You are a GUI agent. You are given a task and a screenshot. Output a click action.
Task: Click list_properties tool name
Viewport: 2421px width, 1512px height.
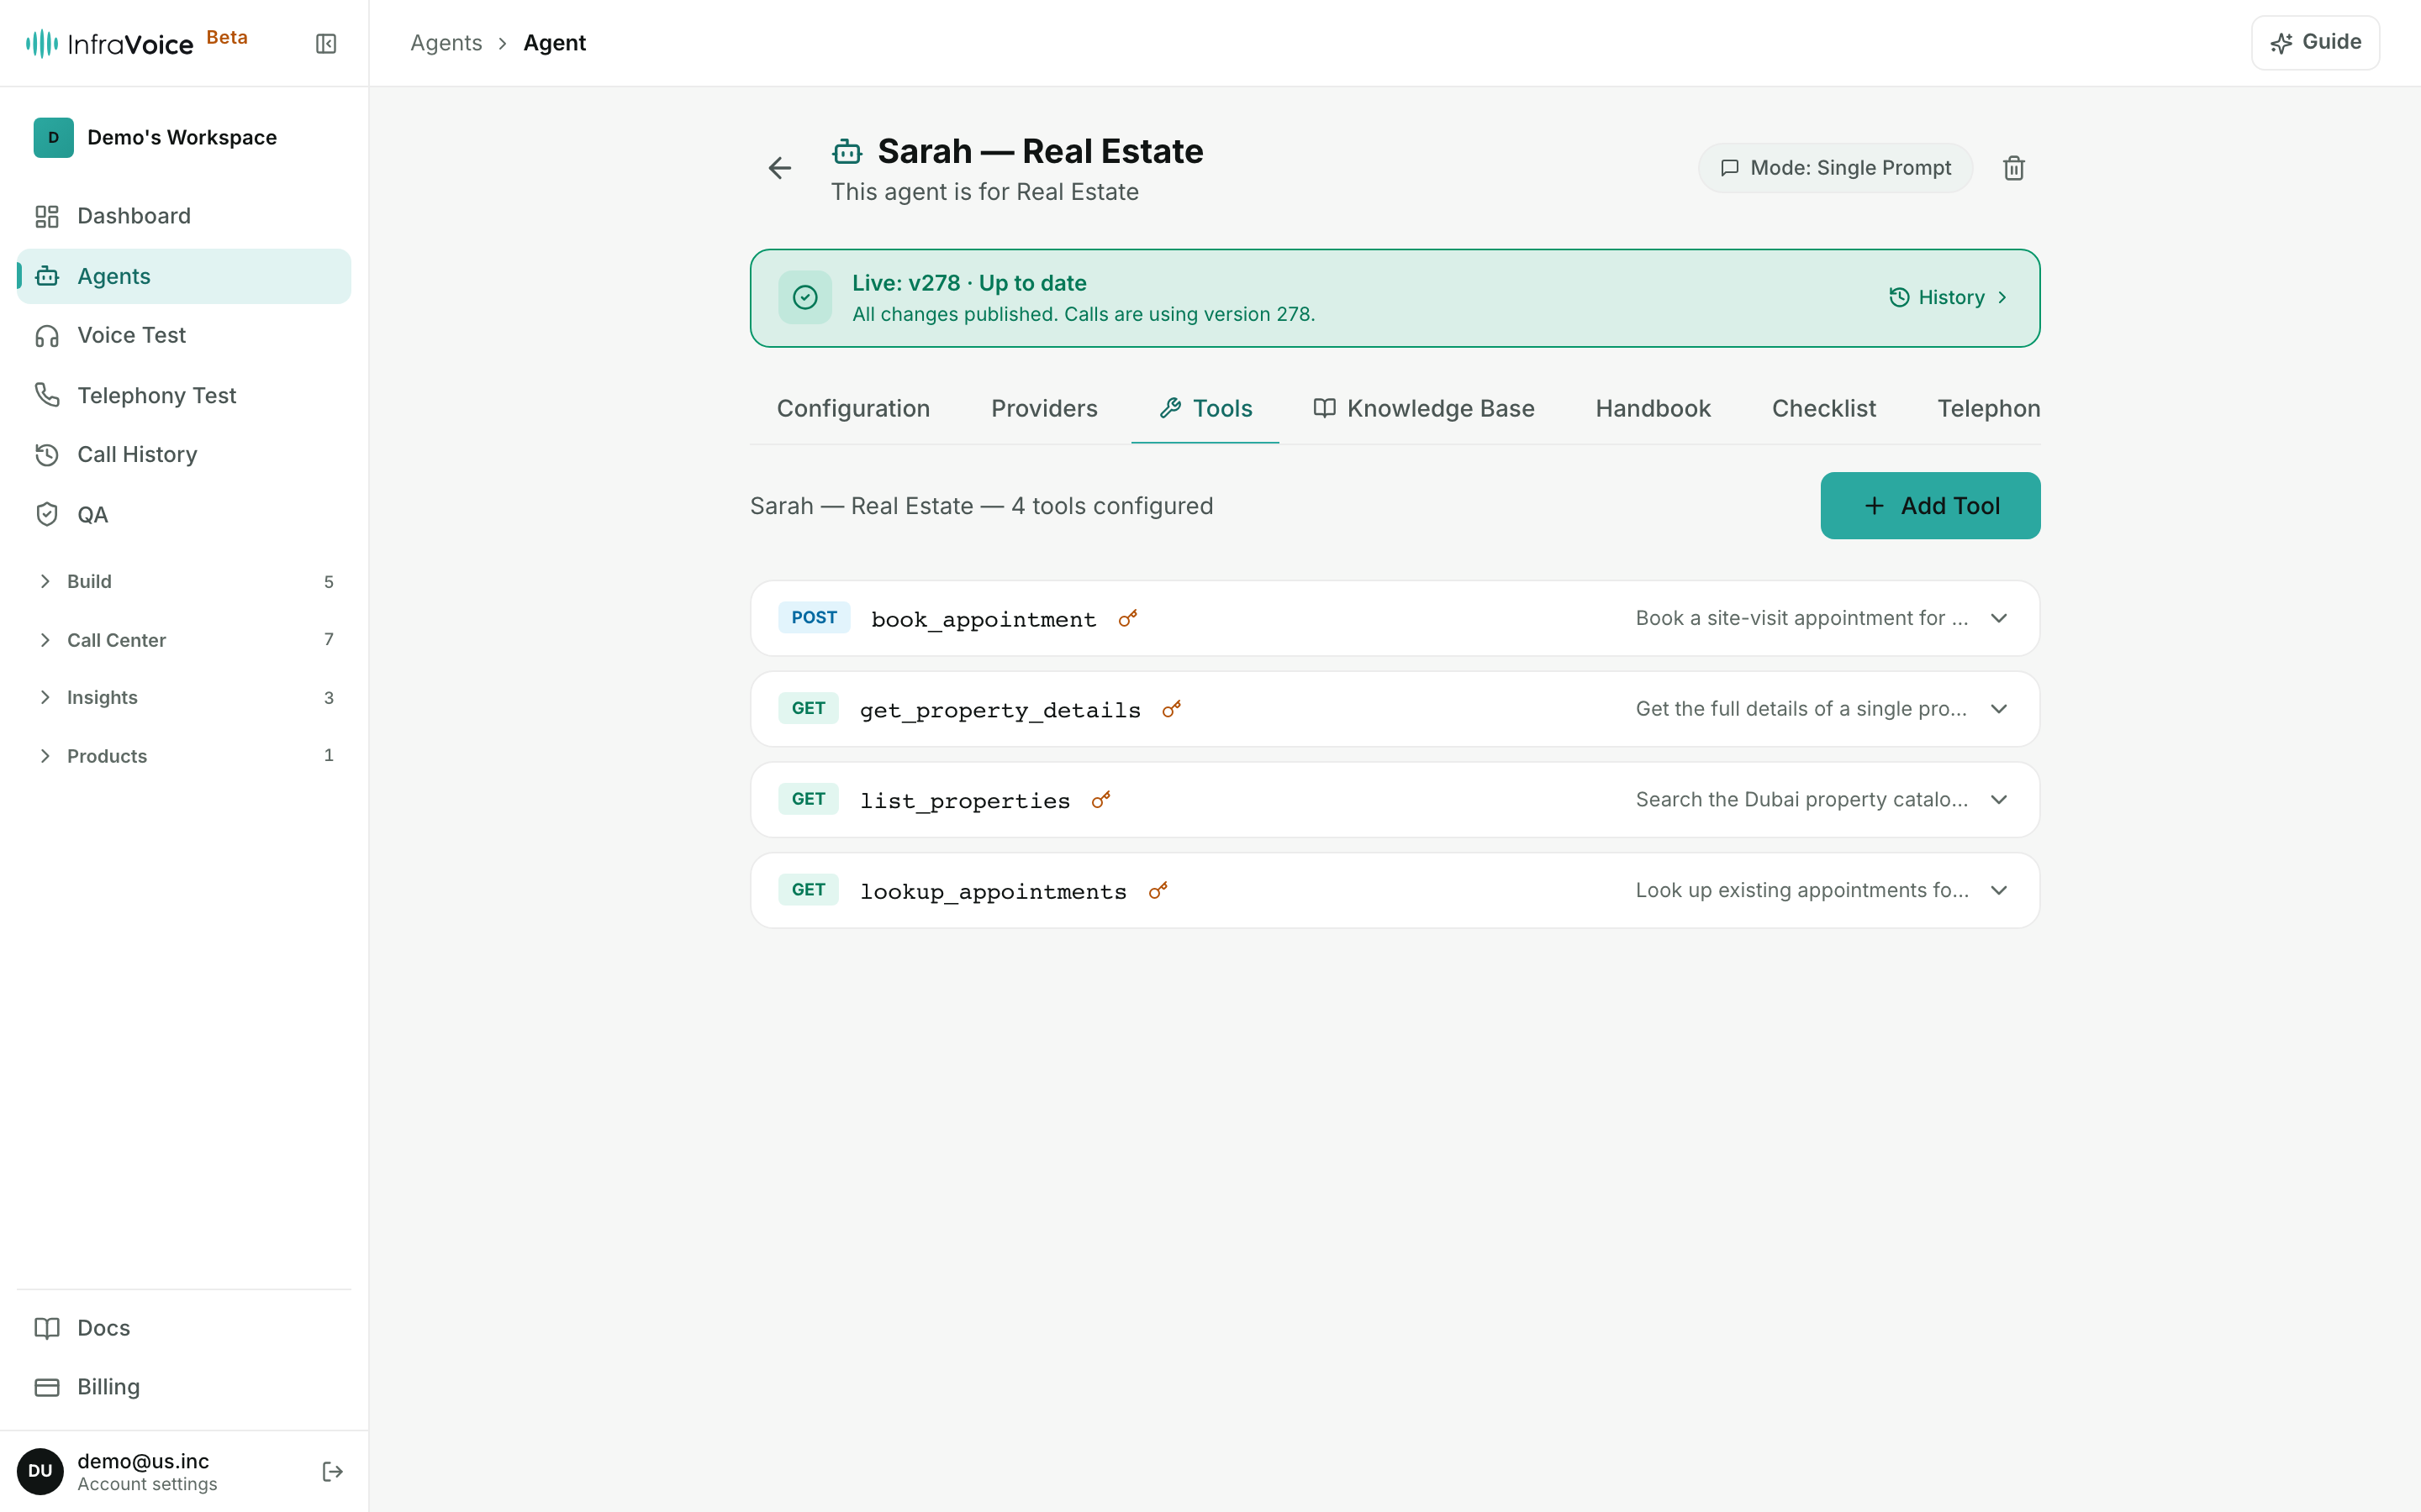[x=964, y=801]
